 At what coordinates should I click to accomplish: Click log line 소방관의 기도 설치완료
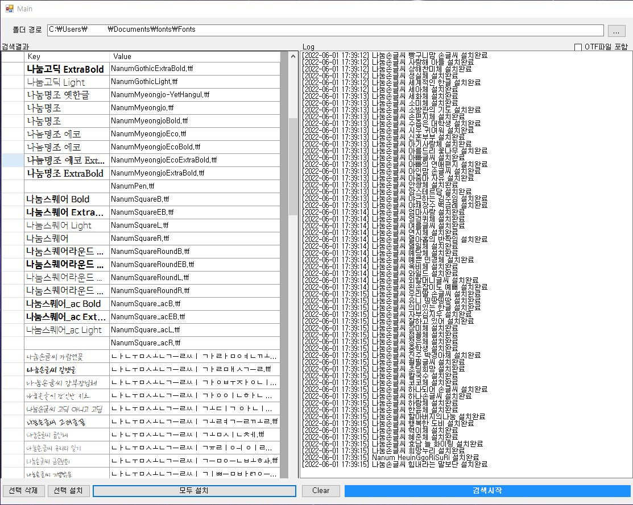[x=391, y=110]
